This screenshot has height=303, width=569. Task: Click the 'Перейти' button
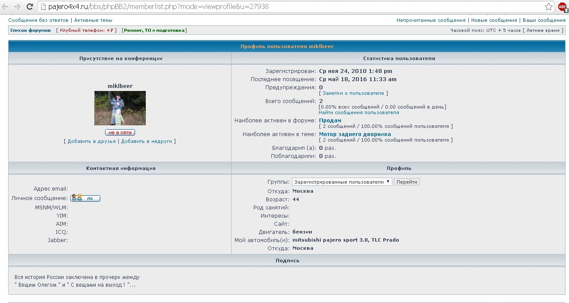pos(407,182)
